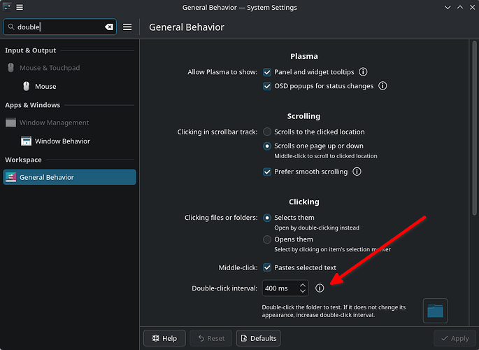
Task: Open the Mouse settings entry
Action: 45,87
